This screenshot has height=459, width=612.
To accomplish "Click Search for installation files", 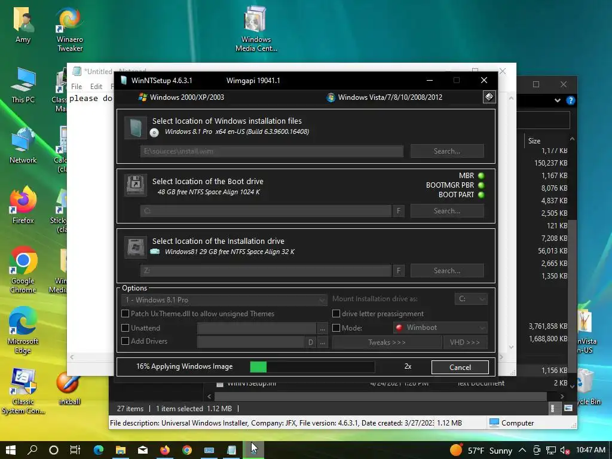I will pos(447,151).
